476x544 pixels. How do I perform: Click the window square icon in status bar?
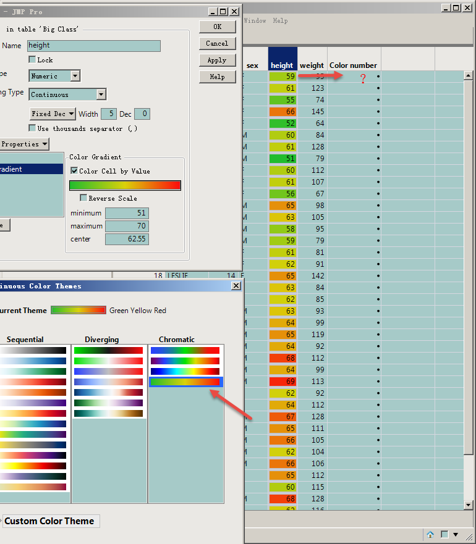coord(444,534)
